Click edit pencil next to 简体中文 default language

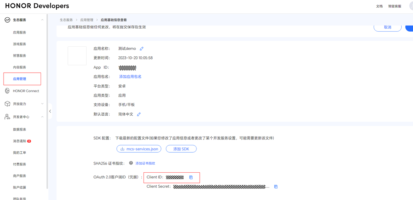point(139,114)
